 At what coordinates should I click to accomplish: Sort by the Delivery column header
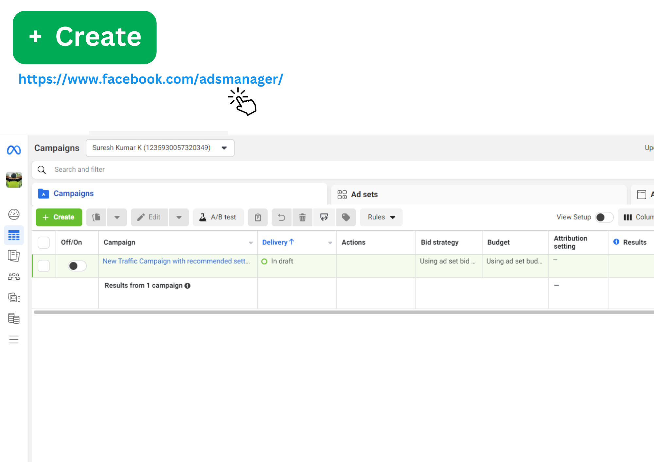click(278, 242)
